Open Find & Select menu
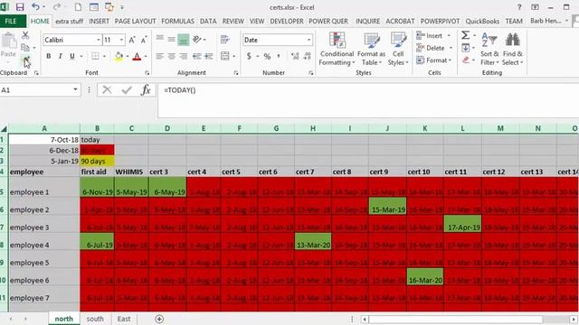This screenshot has width=579, height=325. tap(513, 49)
